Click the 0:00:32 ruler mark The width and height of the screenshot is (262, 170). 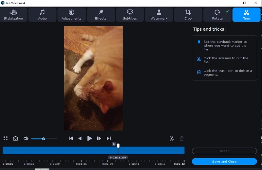[29, 164]
